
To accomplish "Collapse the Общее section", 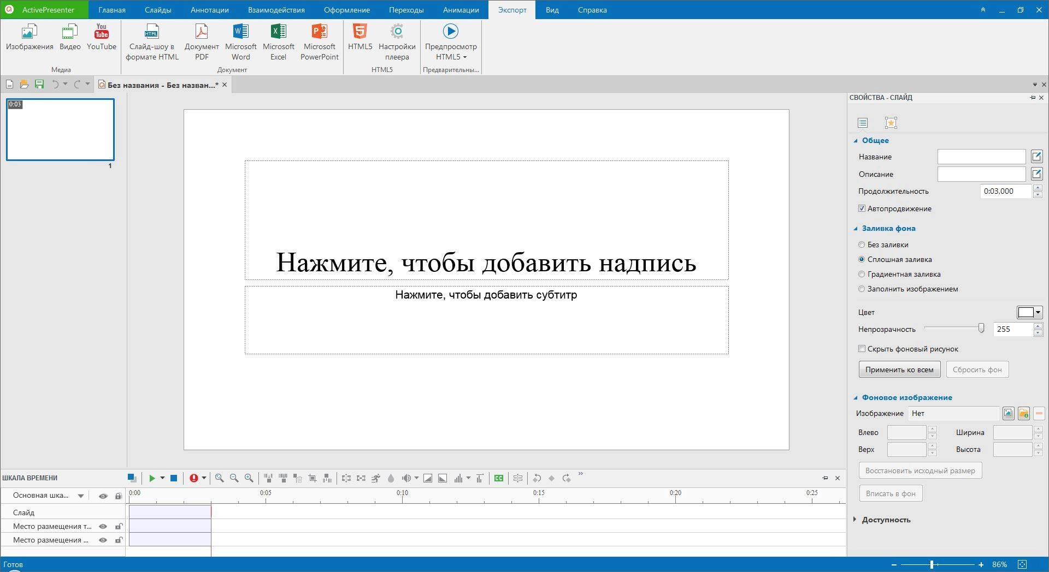I will coord(856,141).
